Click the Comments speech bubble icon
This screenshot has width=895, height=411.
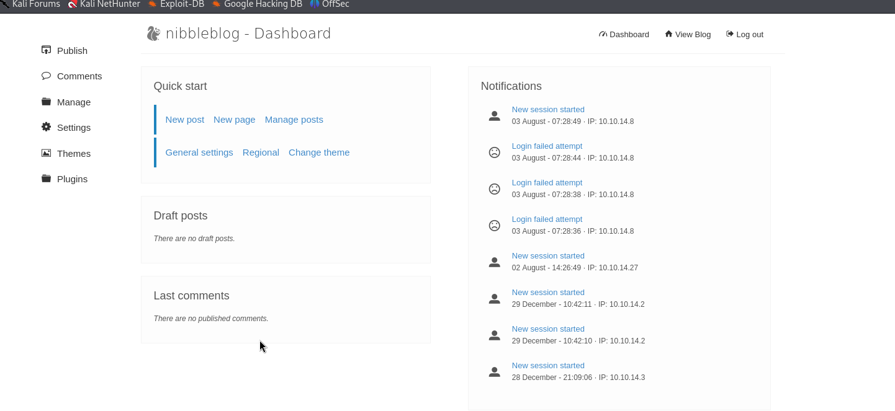[x=46, y=76]
